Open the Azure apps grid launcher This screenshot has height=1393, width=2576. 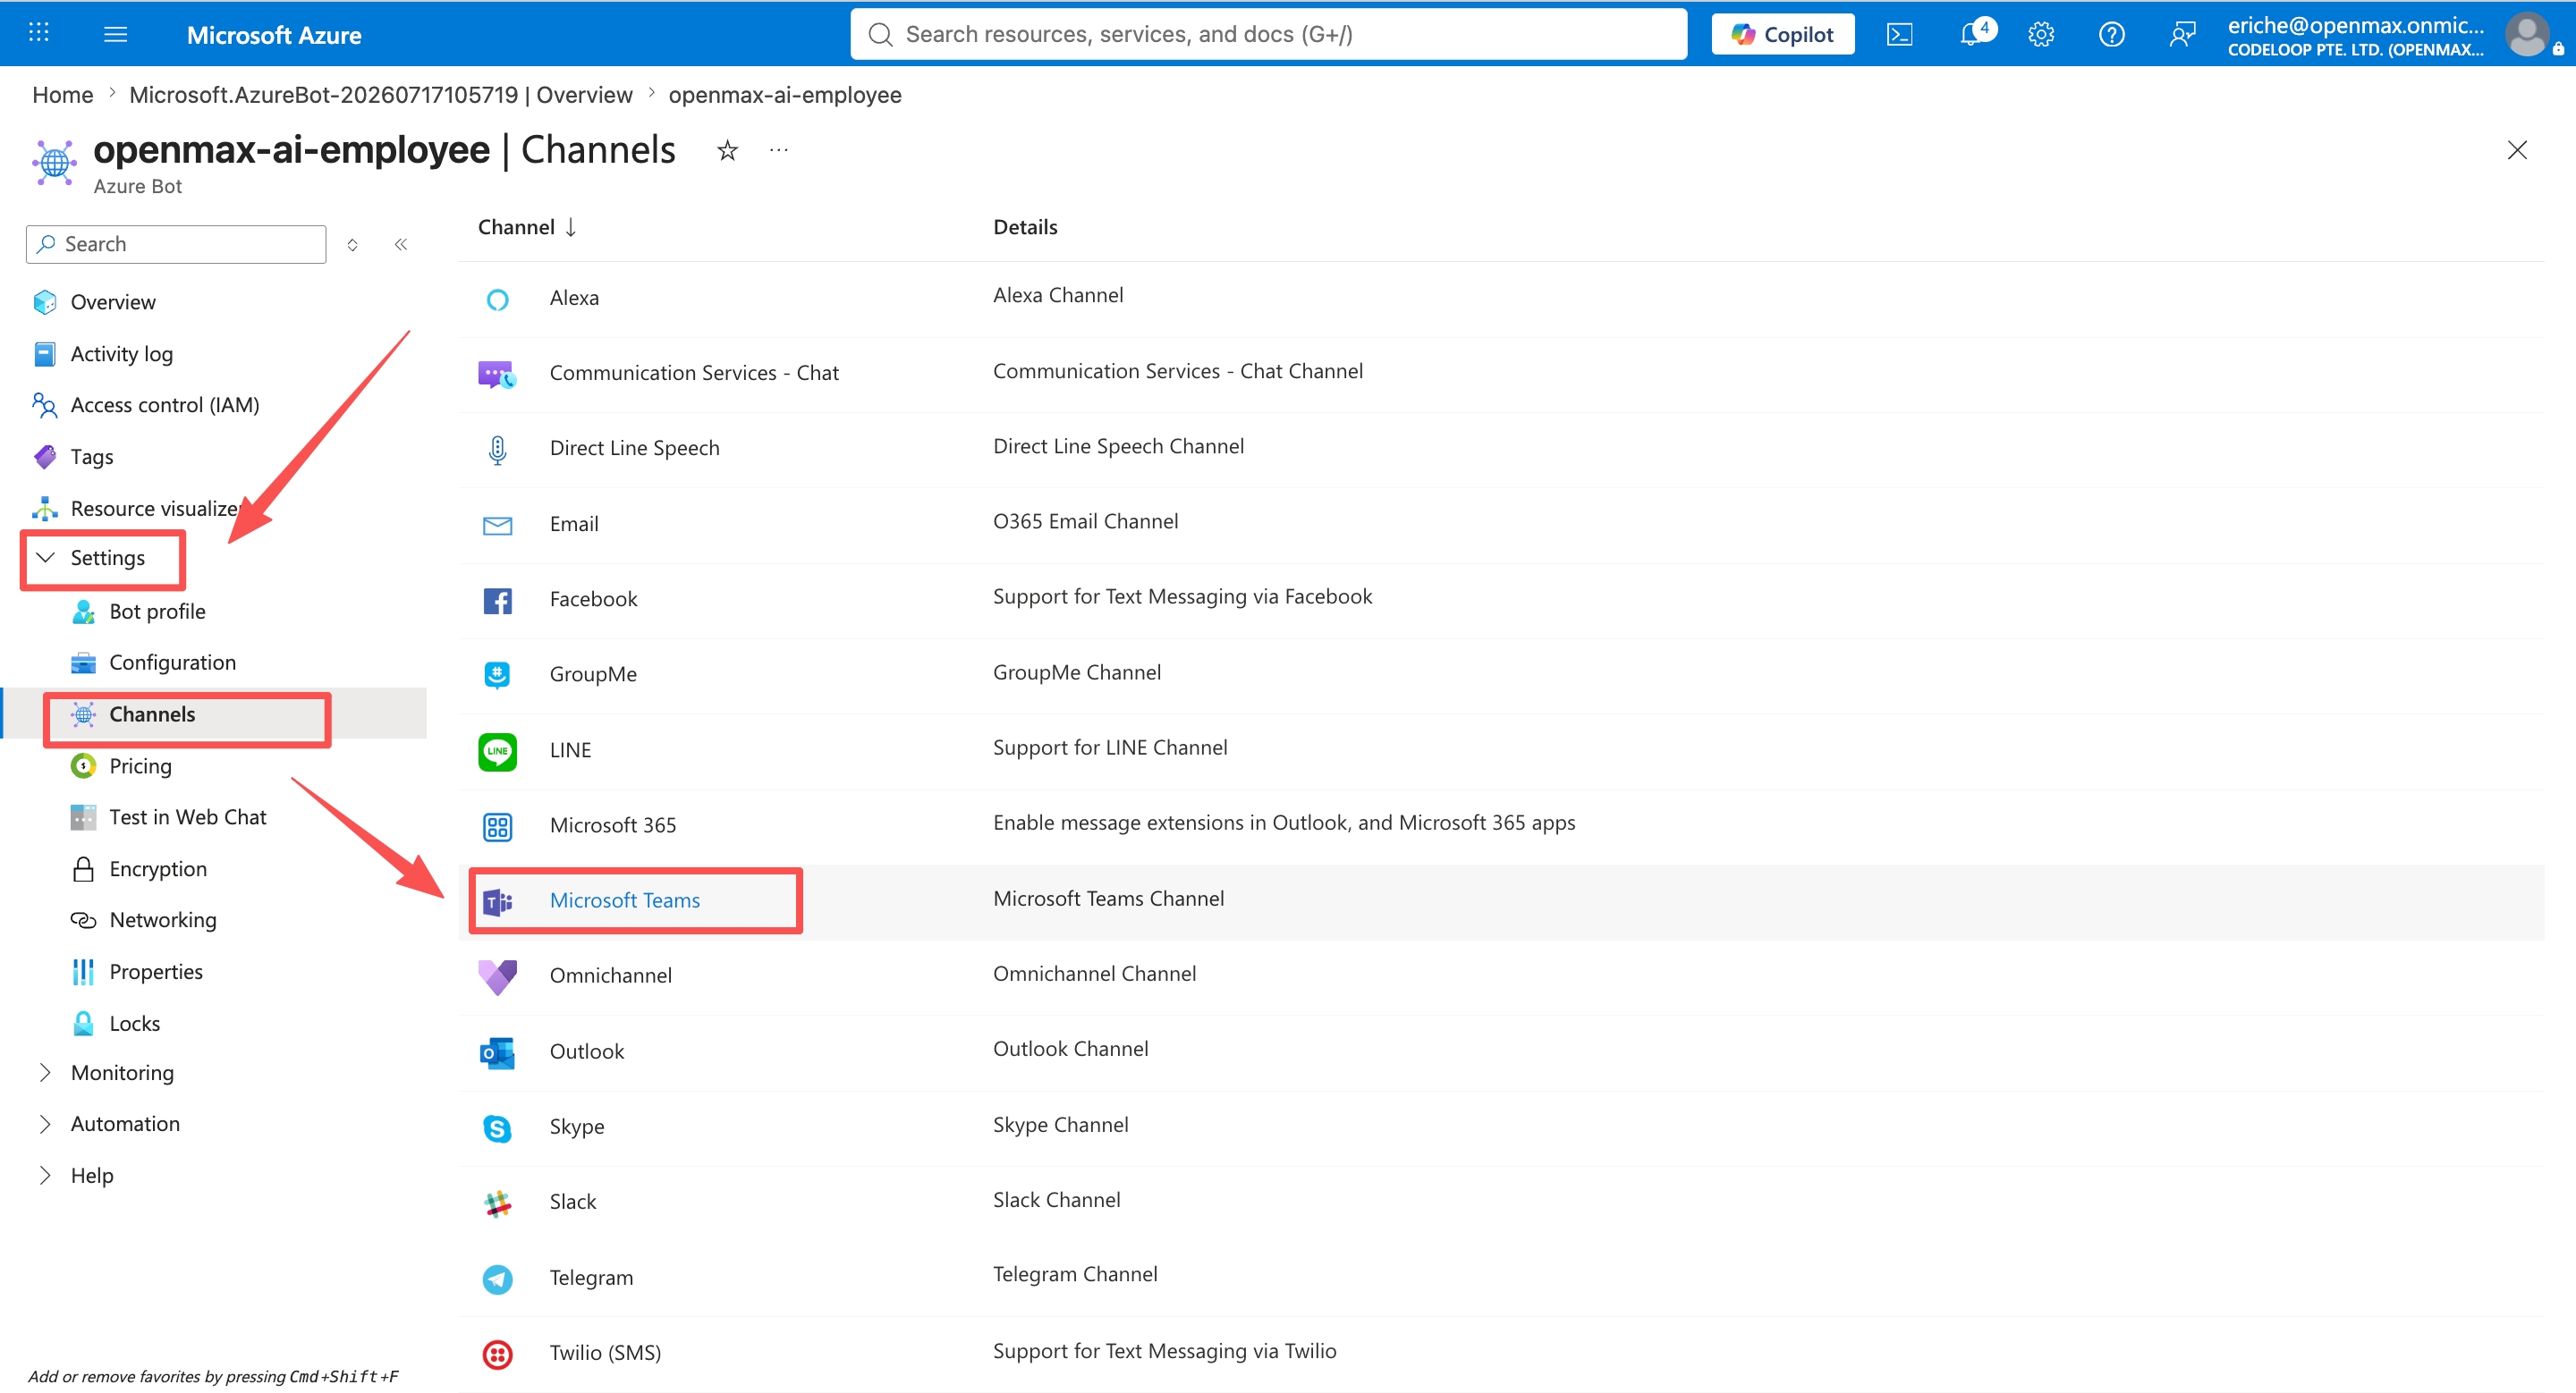(39, 33)
